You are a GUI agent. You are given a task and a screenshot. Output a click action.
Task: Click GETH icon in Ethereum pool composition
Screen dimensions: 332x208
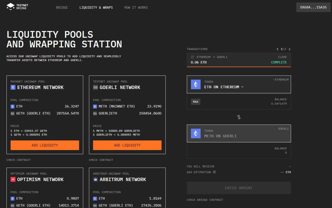pyautogui.click(x=12, y=113)
